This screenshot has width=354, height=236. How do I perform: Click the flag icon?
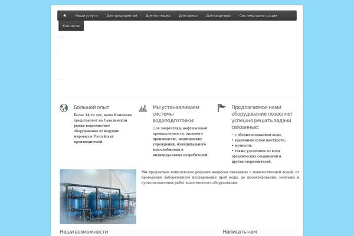(221, 108)
